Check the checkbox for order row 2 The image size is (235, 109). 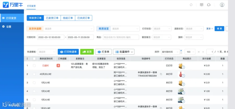pos(34,74)
